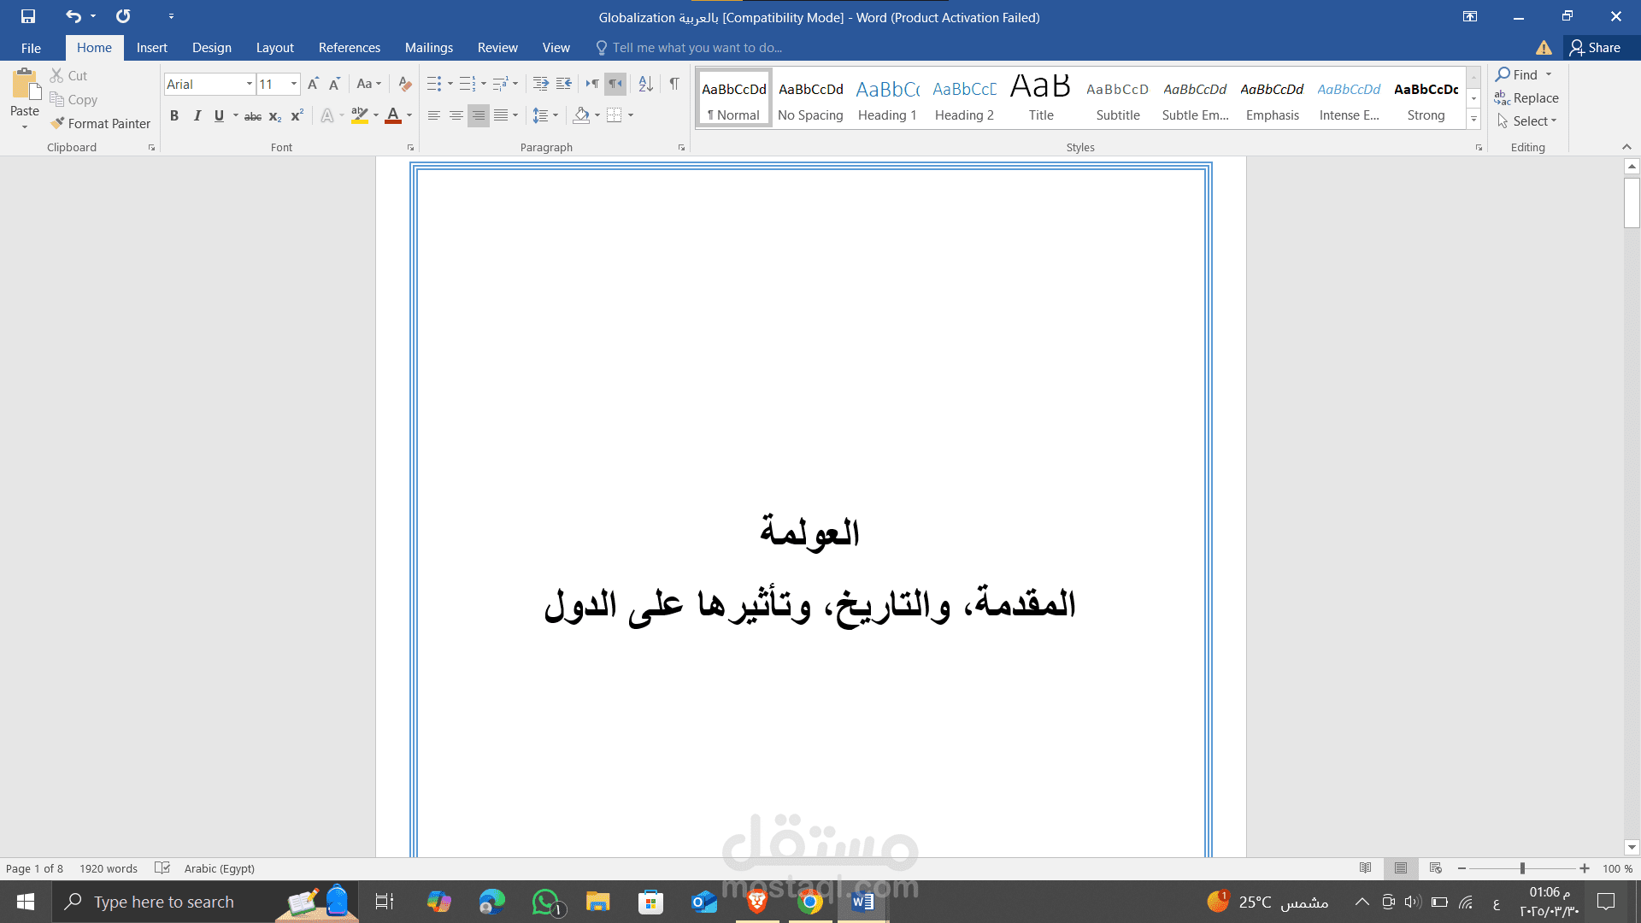1641x923 pixels.
Task: Select the strikethrough icon
Action: [252, 115]
